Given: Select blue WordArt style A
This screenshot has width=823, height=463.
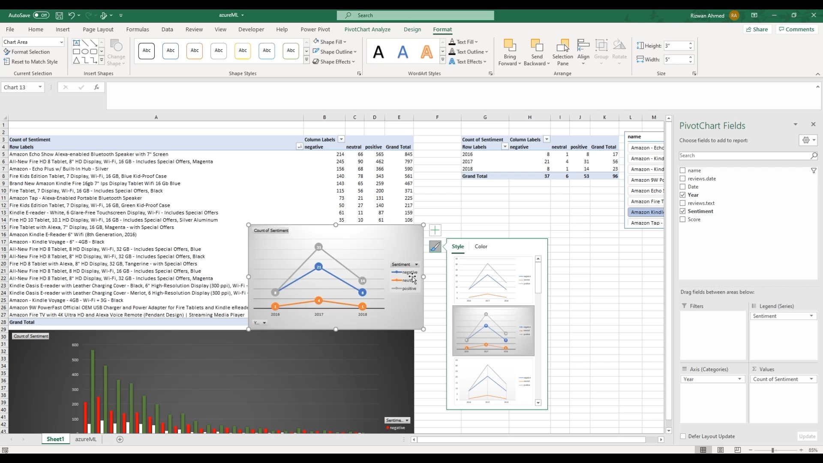Looking at the screenshot, I should pos(402,52).
